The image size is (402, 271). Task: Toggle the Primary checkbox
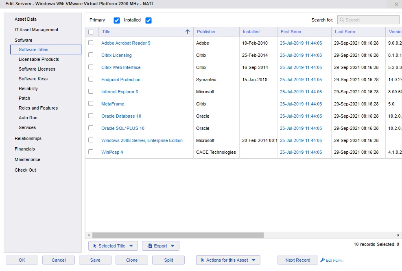[117, 20]
